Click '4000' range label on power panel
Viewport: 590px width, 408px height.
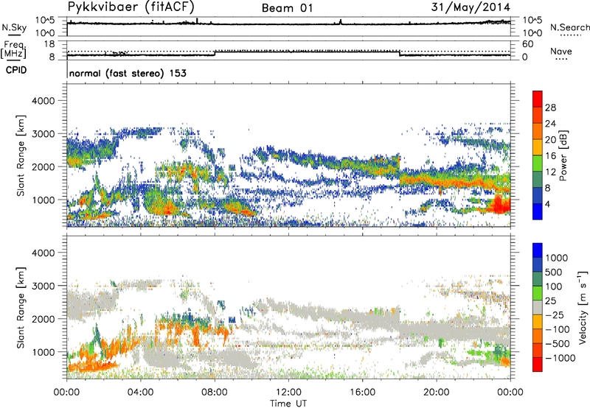(43, 101)
